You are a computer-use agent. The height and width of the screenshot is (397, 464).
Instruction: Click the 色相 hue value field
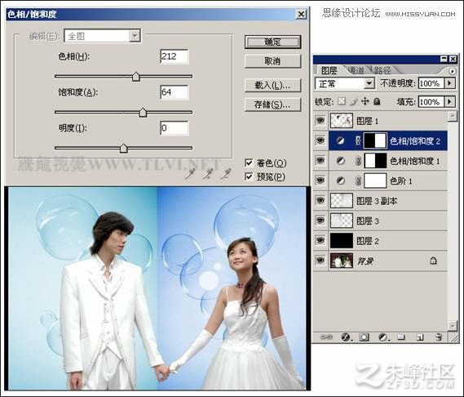174,56
